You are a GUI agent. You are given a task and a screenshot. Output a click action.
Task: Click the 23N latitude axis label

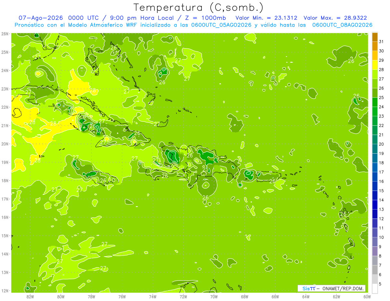5,89
